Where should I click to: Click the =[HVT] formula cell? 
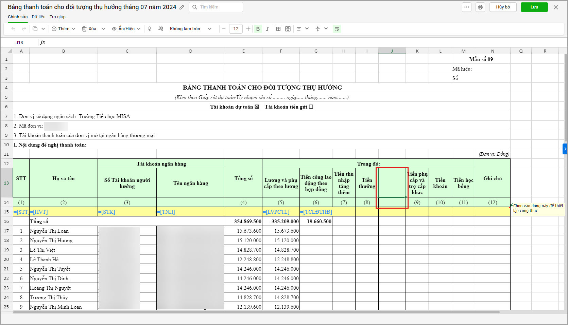64,212
